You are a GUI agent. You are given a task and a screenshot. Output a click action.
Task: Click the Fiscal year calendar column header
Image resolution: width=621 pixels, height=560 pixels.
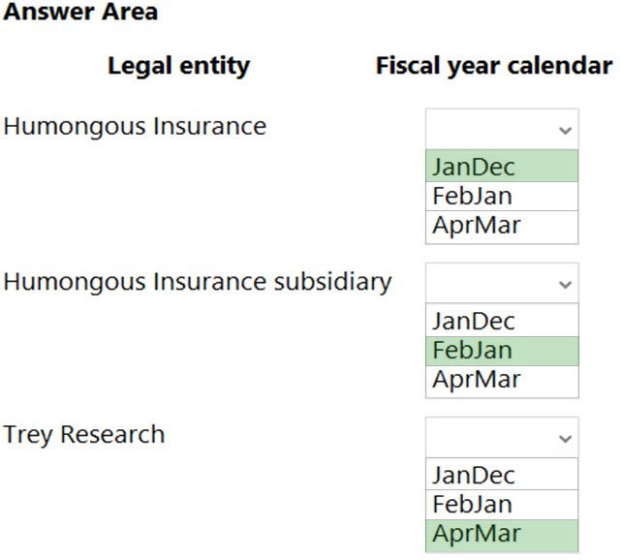coord(494,66)
